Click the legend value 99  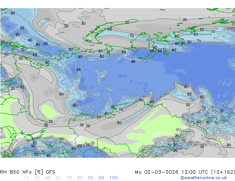click(101, 178)
